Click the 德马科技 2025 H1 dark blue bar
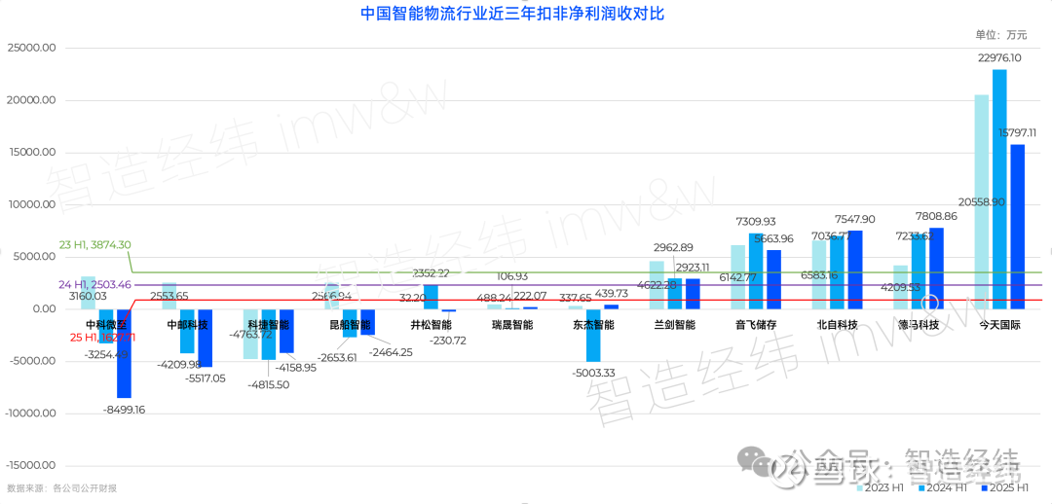The image size is (1052, 504). click(x=937, y=269)
